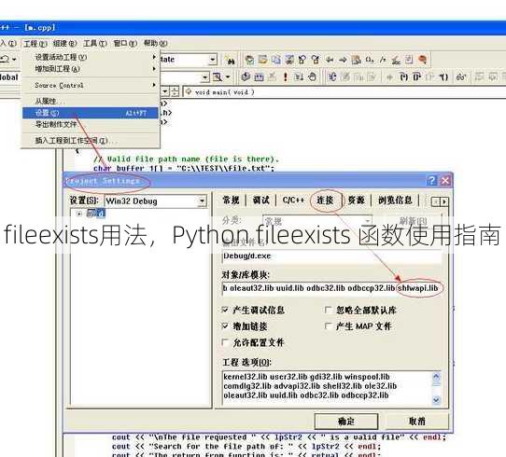Screen dimensions: 506x457
Task: Click the Run to Cursor braces icon
Action: tap(444, 76)
